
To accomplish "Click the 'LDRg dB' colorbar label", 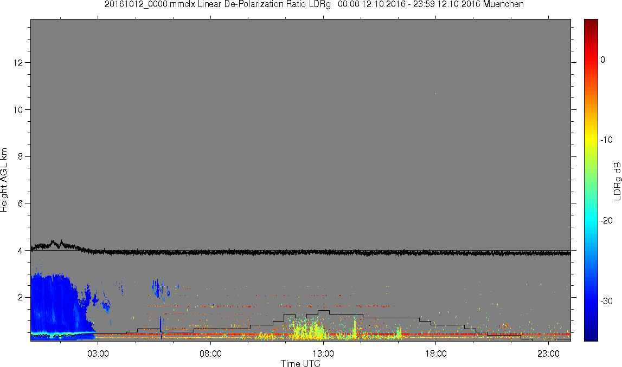I will pyautogui.click(x=617, y=181).
